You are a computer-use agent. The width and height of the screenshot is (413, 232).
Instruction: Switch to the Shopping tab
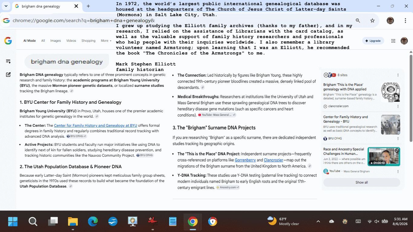[x=88, y=41]
